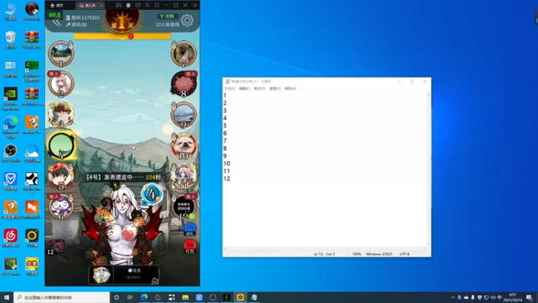Open Notepad Help menu

(x=290, y=89)
